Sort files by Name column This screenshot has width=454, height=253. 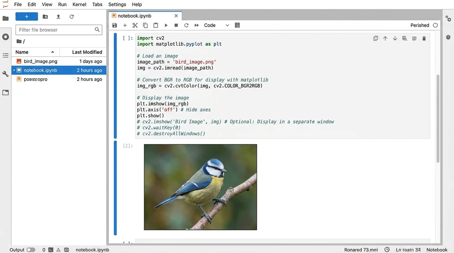(34, 52)
